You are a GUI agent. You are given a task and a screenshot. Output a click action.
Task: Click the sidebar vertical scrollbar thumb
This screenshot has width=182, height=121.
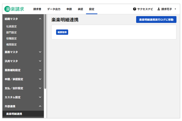pos(45,51)
